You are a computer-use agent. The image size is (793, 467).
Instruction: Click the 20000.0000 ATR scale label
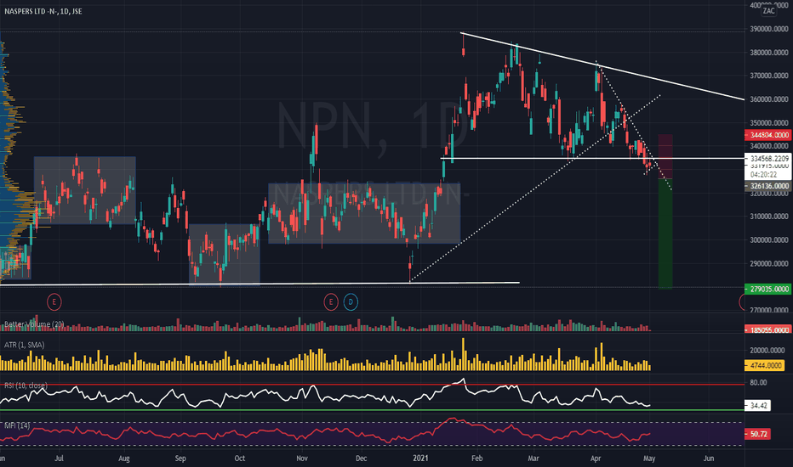click(767, 350)
